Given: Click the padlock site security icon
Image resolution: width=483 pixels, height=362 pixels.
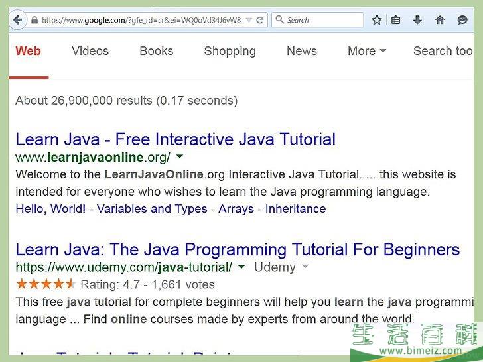Looking at the screenshot, I should (x=34, y=20).
